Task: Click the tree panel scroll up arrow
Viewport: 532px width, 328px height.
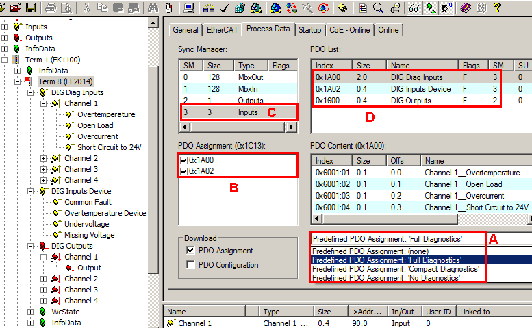Action: (153, 23)
